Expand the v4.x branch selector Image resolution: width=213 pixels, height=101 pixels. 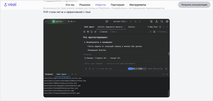[x=73, y=21]
